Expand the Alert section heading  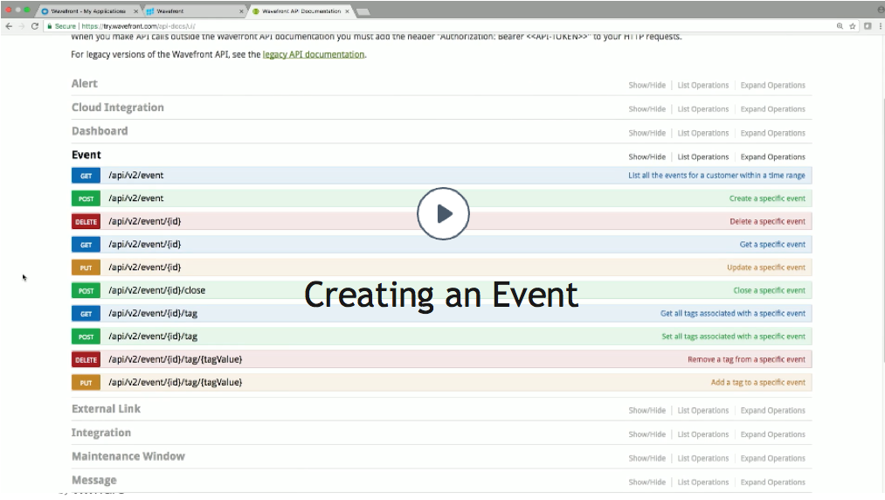click(84, 84)
